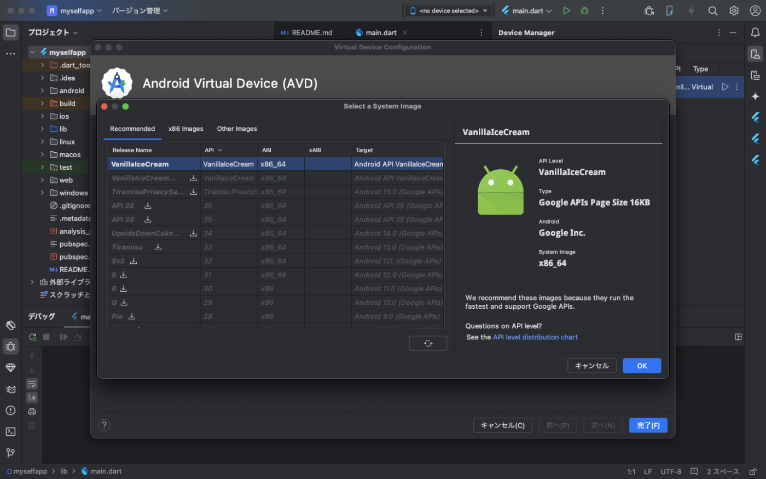Expand the 外部ライブラリ node
The width and height of the screenshot is (766, 479).
(x=32, y=282)
